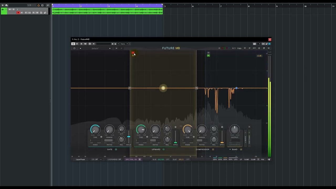Click the OUTPUT gain knob
The image size is (336, 189).
pos(235,129)
